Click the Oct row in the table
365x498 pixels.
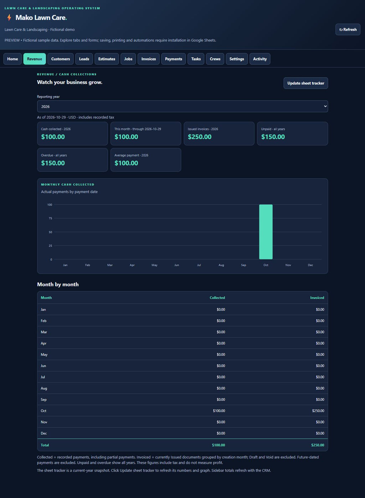(182, 411)
